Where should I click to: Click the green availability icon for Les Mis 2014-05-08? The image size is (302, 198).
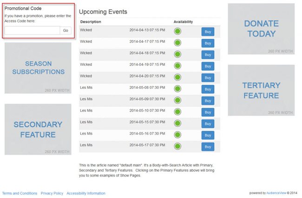click(177, 89)
